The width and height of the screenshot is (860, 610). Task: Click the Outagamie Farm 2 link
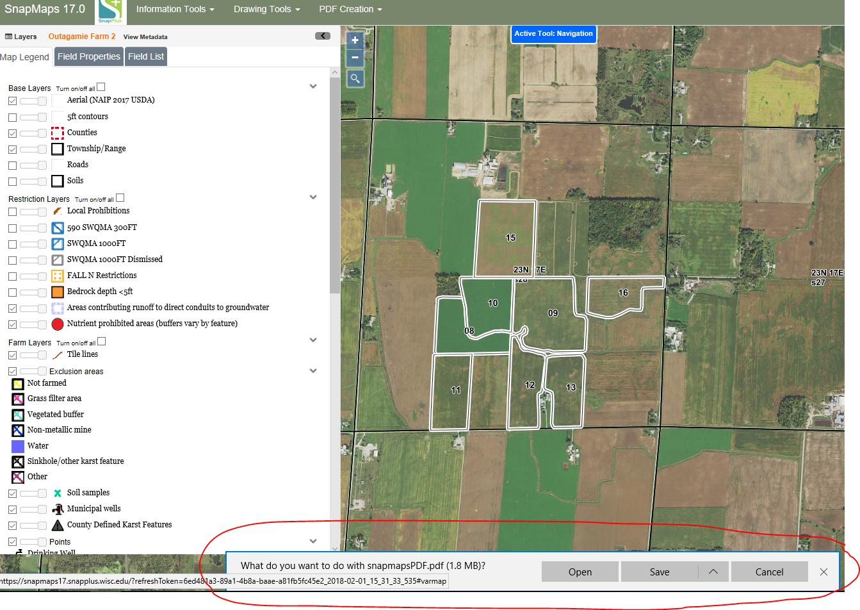[82, 37]
